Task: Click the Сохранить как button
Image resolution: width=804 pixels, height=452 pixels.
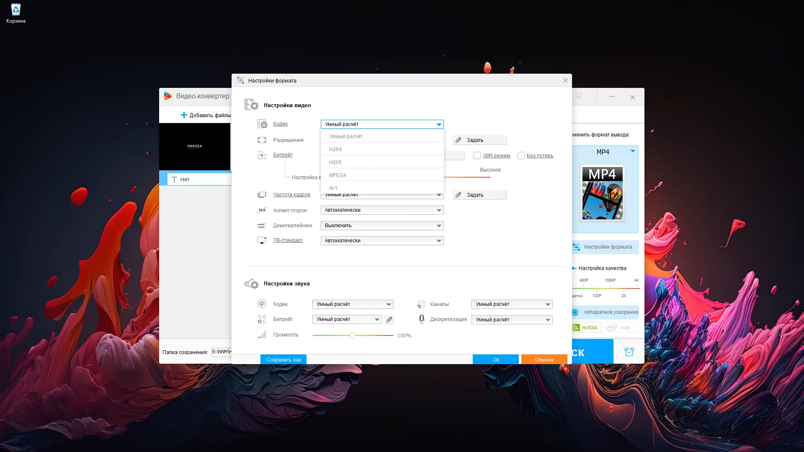Action: [x=283, y=360]
